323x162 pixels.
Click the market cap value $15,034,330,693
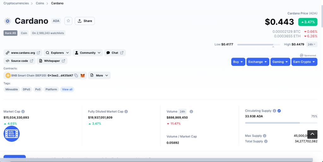(x=16, y=118)
